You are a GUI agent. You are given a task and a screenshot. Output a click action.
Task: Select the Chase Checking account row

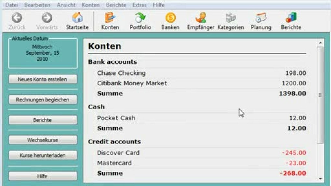pyautogui.click(x=121, y=73)
